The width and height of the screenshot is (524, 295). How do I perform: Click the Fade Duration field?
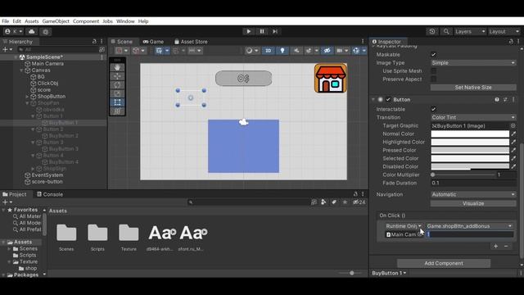click(x=473, y=183)
